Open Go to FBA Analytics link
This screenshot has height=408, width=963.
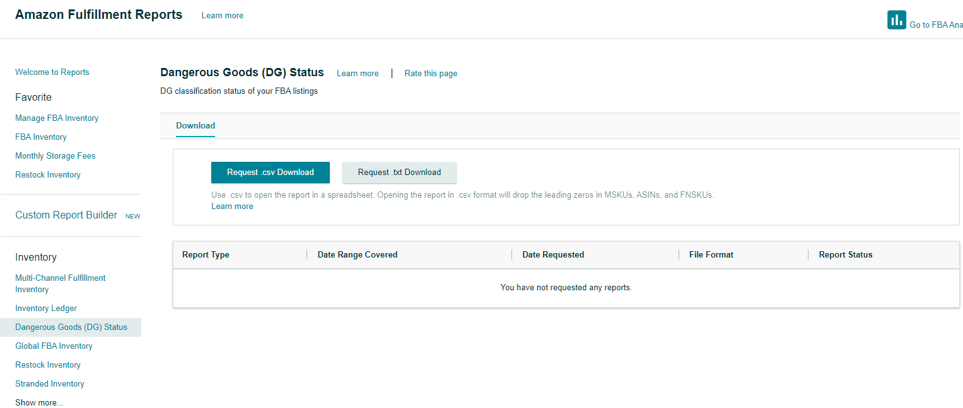[x=936, y=25]
